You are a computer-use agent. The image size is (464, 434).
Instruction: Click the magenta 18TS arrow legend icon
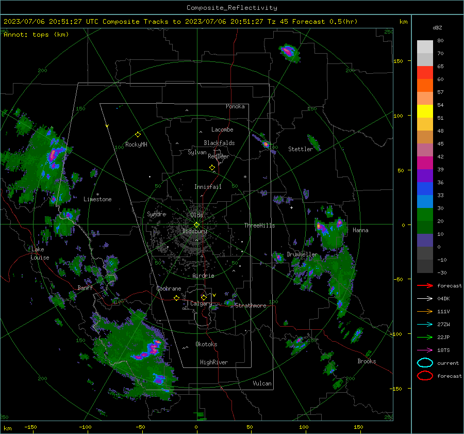[425, 350]
